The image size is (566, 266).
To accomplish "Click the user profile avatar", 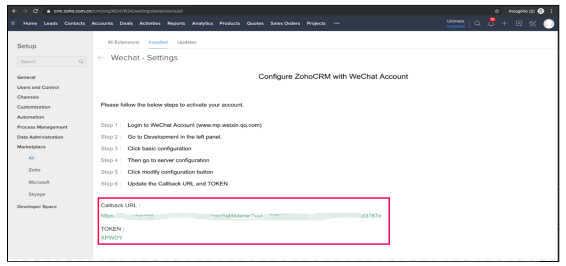I will [x=548, y=24].
